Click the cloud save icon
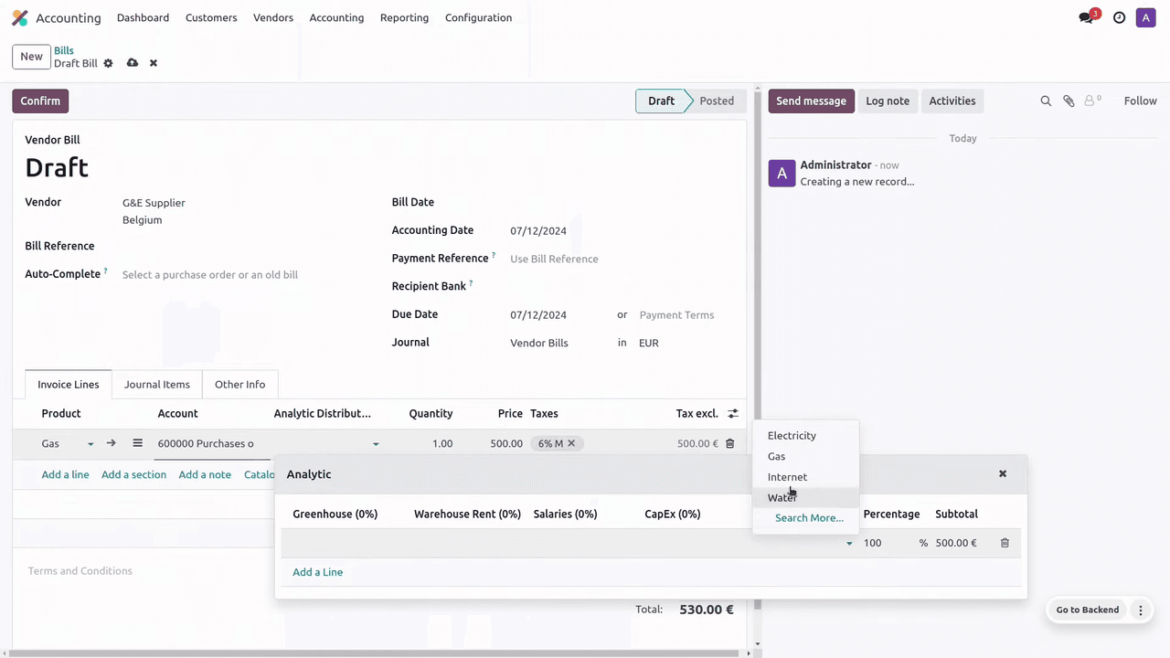 pyautogui.click(x=133, y=63)
